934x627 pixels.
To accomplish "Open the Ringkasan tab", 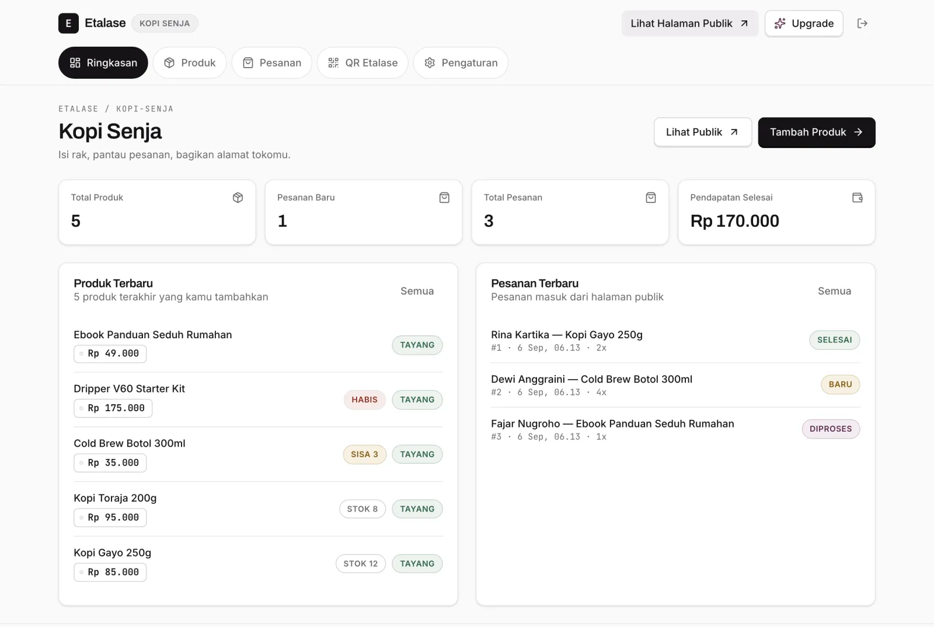I will [x=103, y=63].
